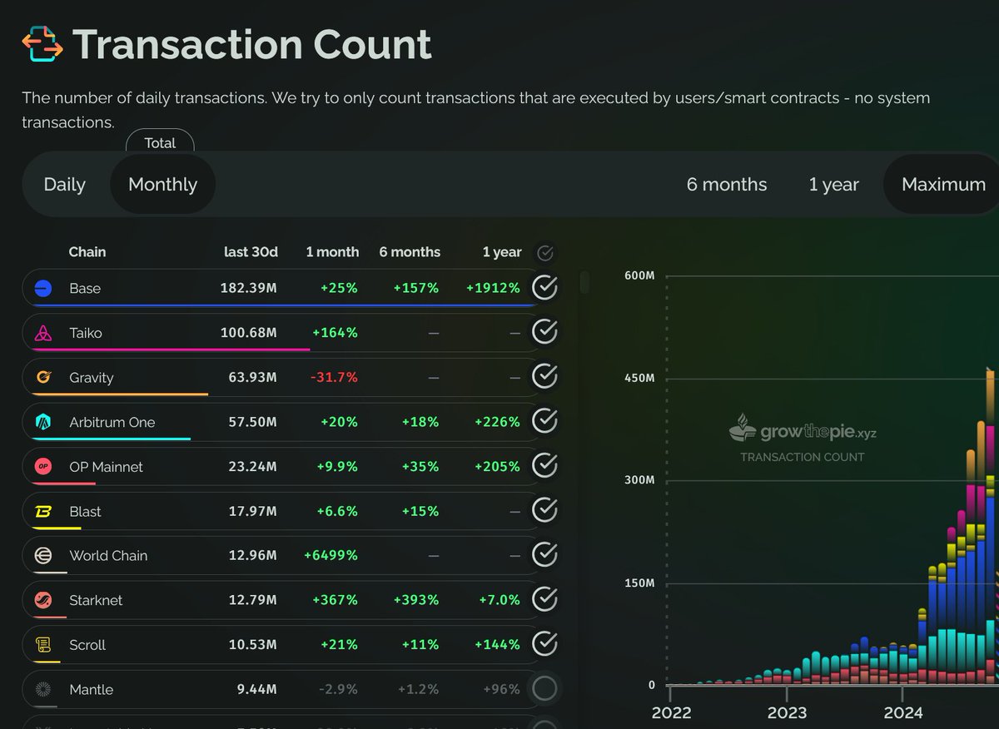Uncheck the World Chain checkbox
Viewport: 999px width, 729px height.
point(544,554)
